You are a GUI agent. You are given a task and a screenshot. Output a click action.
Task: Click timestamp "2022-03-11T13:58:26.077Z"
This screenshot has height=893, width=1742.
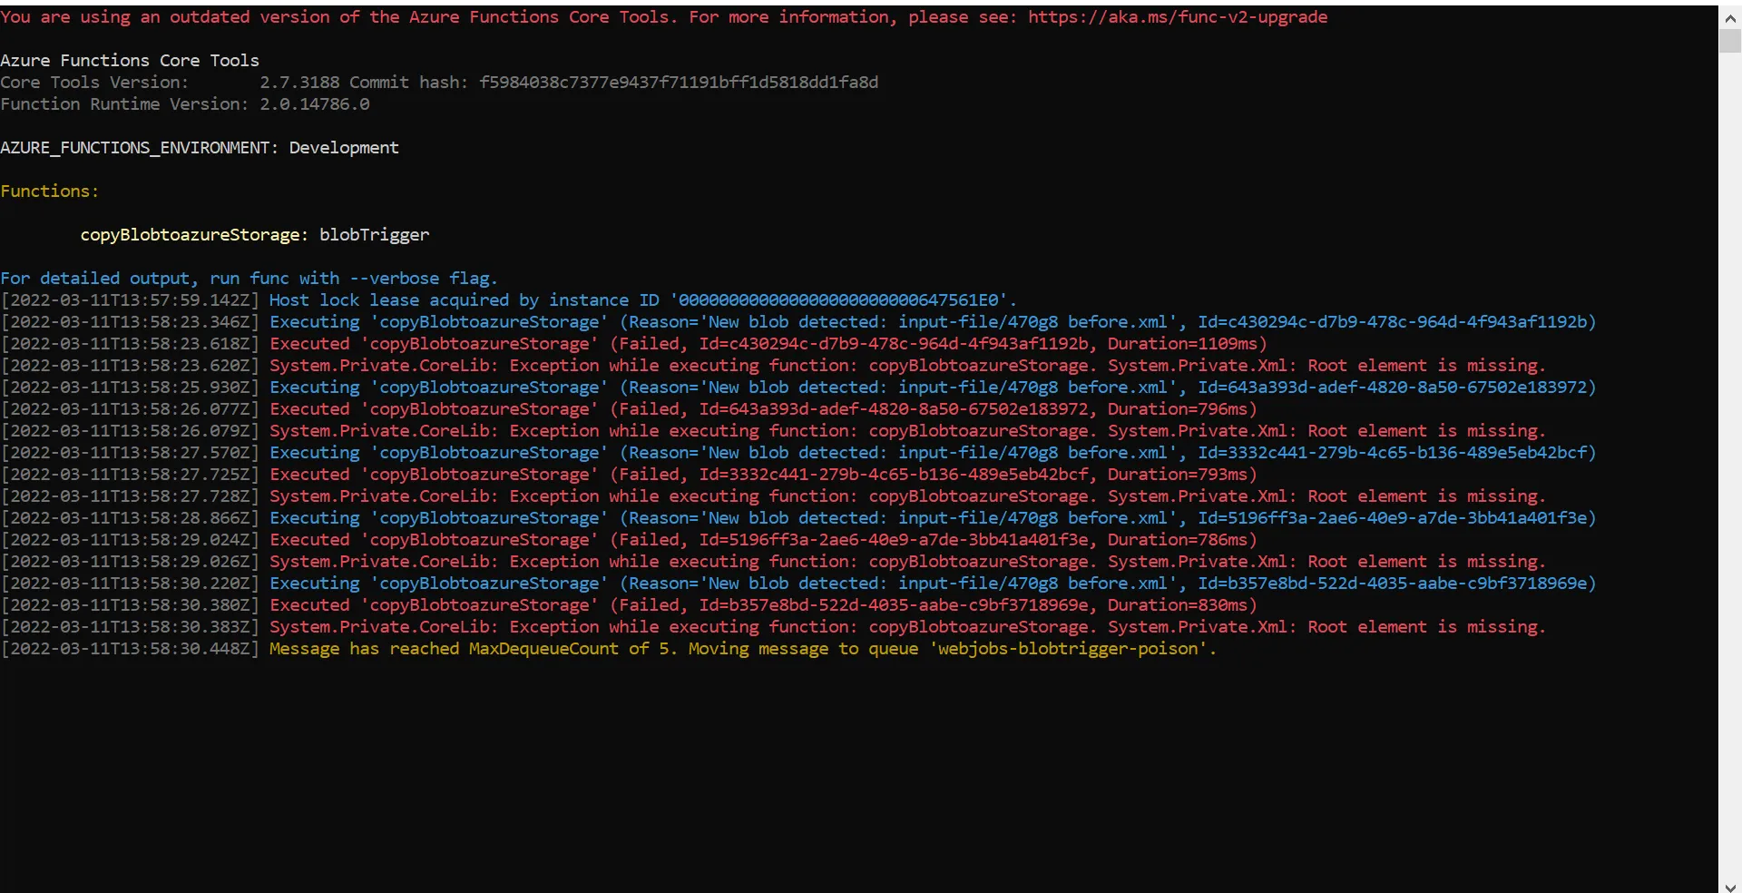(130, 409)
